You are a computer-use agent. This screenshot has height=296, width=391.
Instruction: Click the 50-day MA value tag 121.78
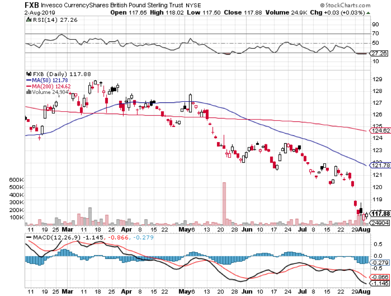(381, 165)
